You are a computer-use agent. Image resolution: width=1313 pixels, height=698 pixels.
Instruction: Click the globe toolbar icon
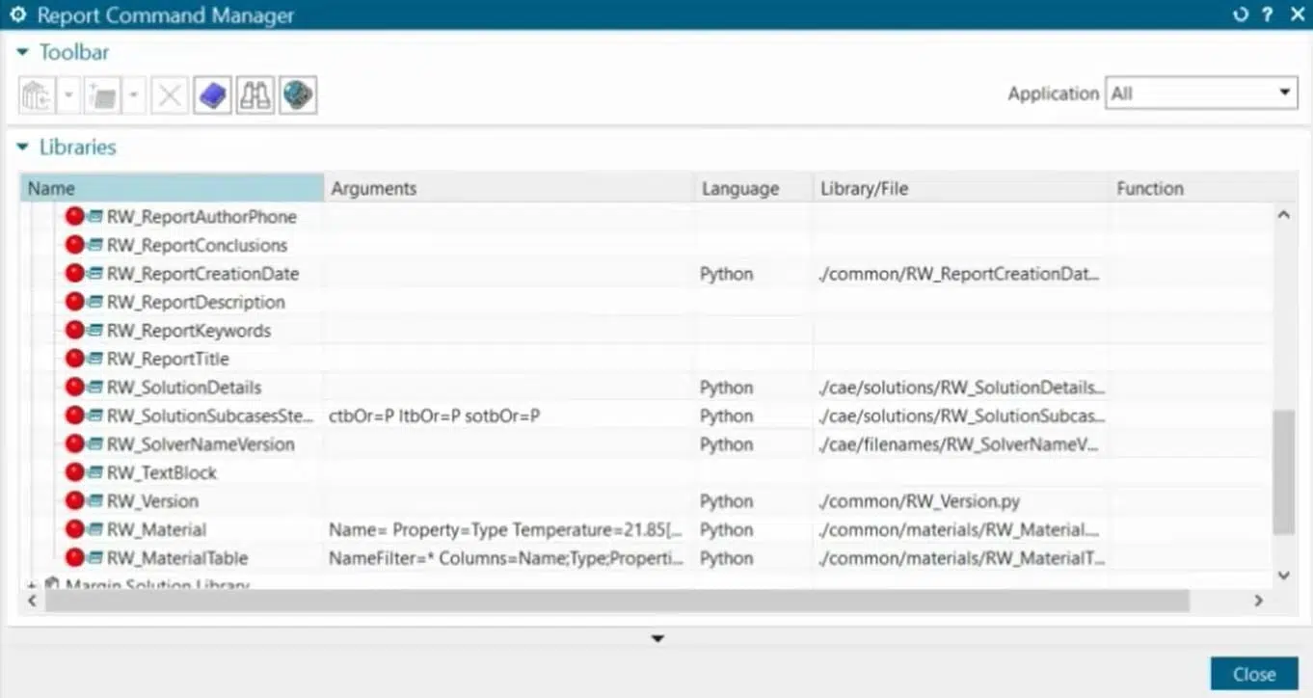pos(299,95)
